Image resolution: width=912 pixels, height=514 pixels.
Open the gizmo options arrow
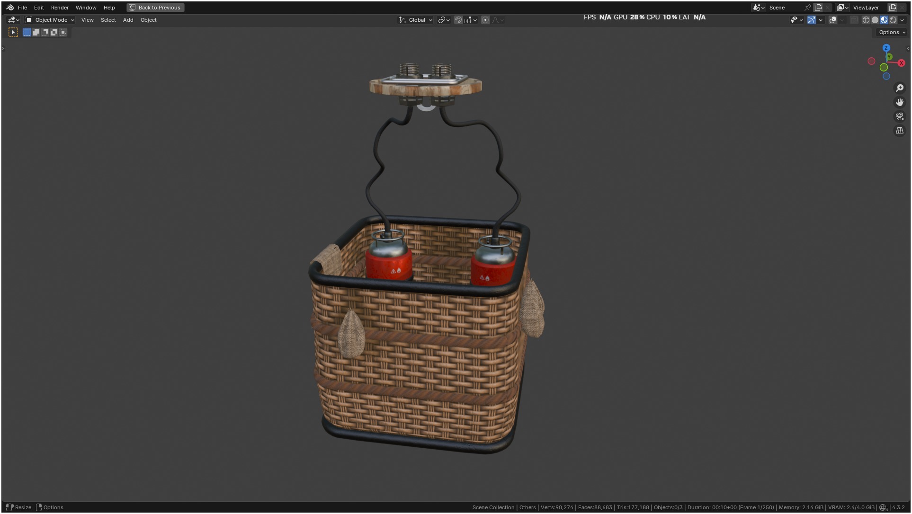(821, 20)
